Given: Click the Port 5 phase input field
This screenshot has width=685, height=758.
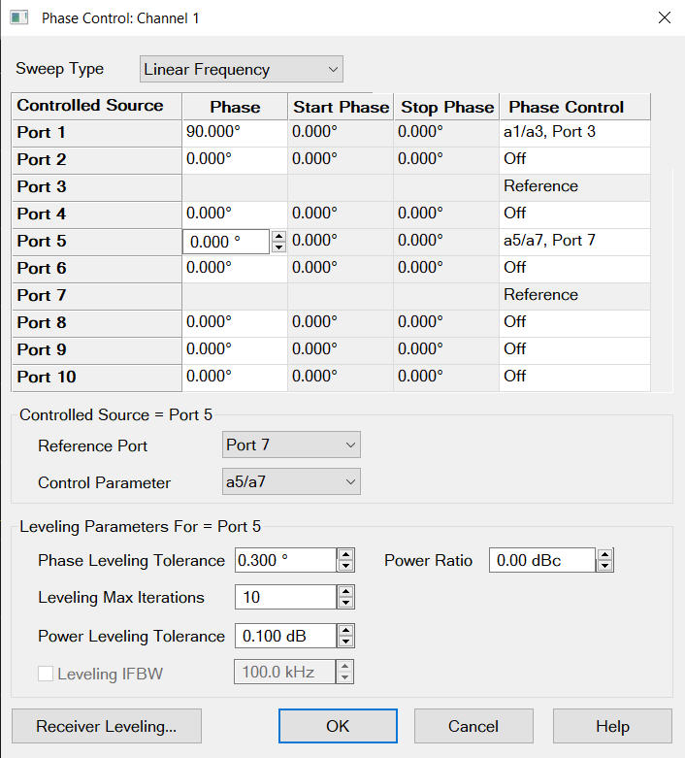Looking at the screenshot, I should pos(226,242).
